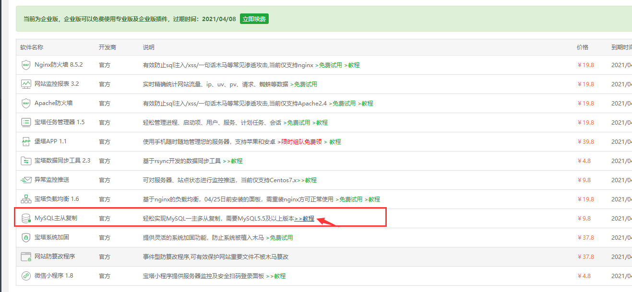Click the Nginx防火墙 WAF shield icon
Image resolution: width=632 pixels, height=292 pixels.
click(26, 65)
